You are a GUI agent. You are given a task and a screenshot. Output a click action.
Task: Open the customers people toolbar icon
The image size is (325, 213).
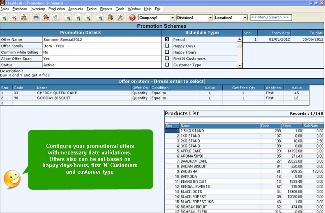click(x=24, y=18)
